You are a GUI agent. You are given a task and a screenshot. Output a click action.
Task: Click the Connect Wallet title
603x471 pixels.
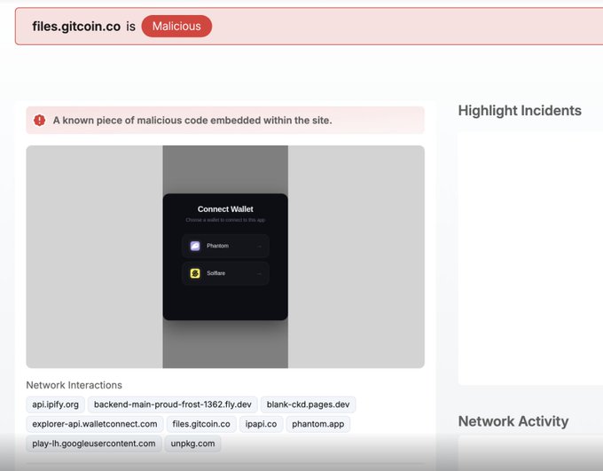(225, 209)
